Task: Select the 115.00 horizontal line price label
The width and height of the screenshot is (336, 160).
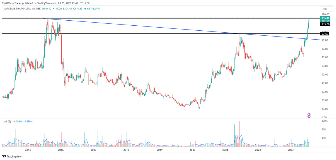Action: pyautogui.click(x=325, y=24)
